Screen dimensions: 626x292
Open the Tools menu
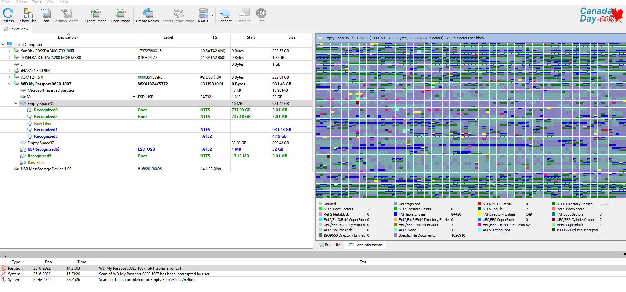pyautogui.click(x=36, y=2)
